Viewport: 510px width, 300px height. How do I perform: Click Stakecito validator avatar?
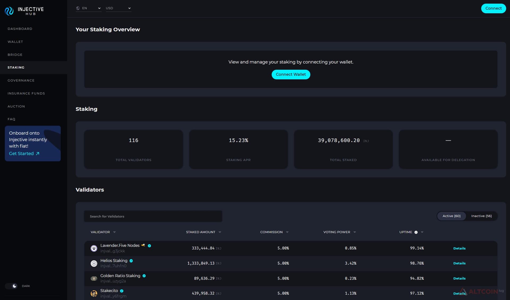[94, 294]
